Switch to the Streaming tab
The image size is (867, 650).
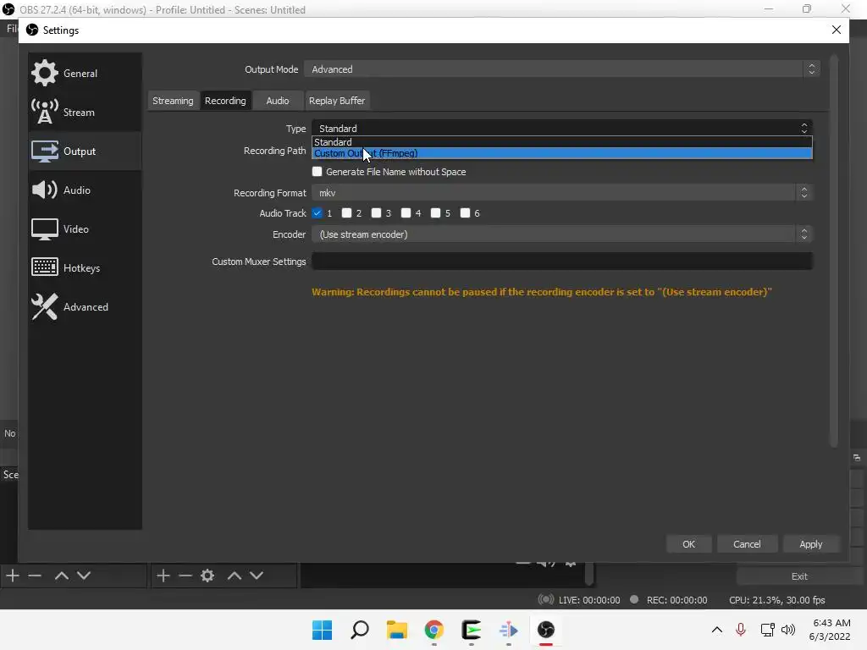coord(173,101)
